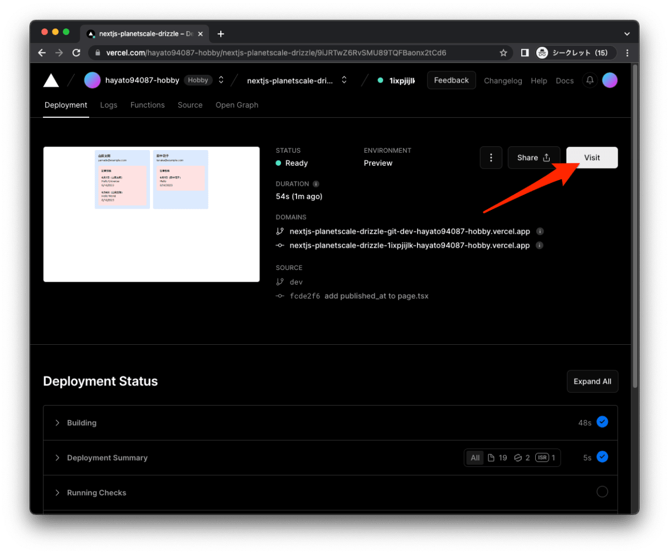Screen dimensions: 669x554
Task: Click the Deployment Status heading
Action: click(100, 382)
